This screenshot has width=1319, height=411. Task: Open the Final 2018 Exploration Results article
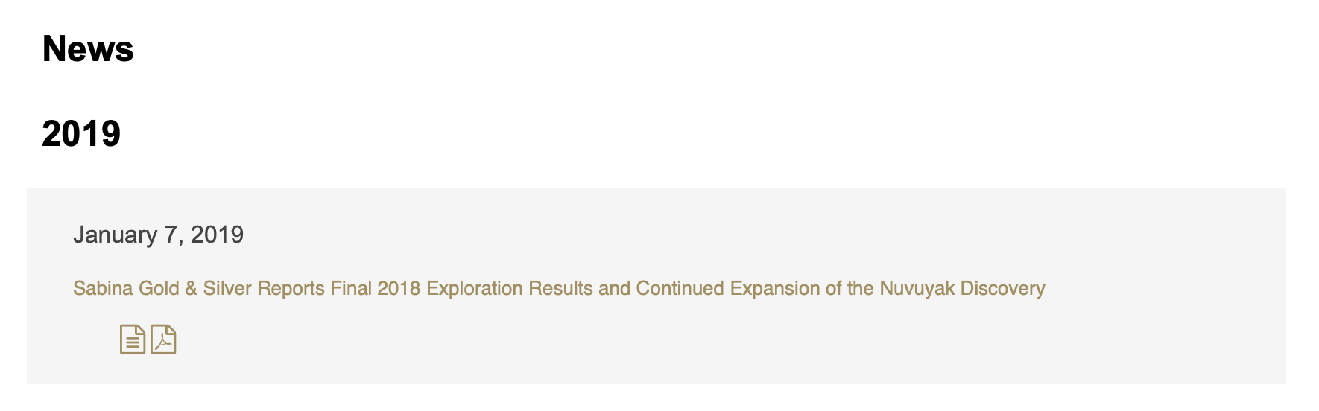pos(559,289)
